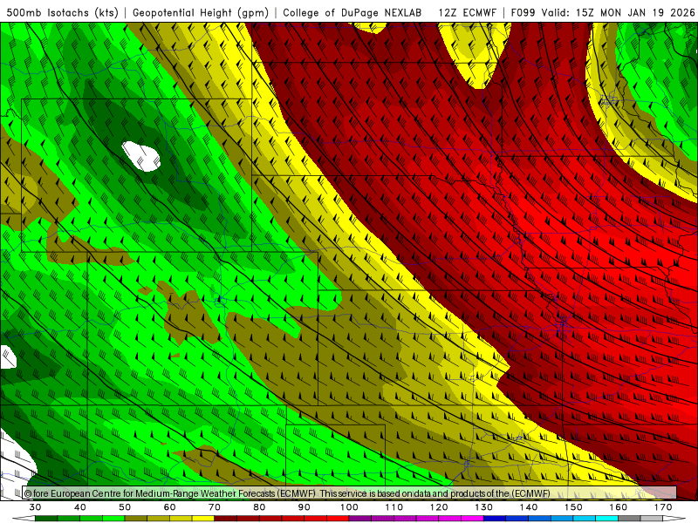The image size is (698, 523).
Task: Click the gray swatch under 160
Action: (x=629, y=519)
